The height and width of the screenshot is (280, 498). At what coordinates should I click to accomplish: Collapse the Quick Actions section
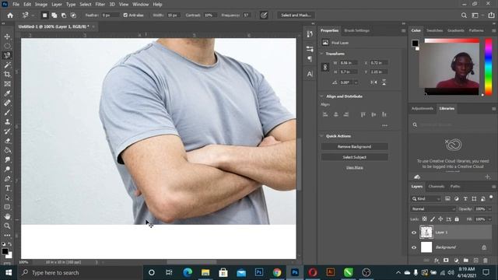pos(321,136)
